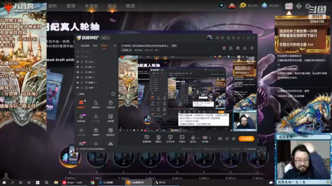The image size is (332, 186).
Task: Add 摄像头 camera source
Action: pos(159,139)
